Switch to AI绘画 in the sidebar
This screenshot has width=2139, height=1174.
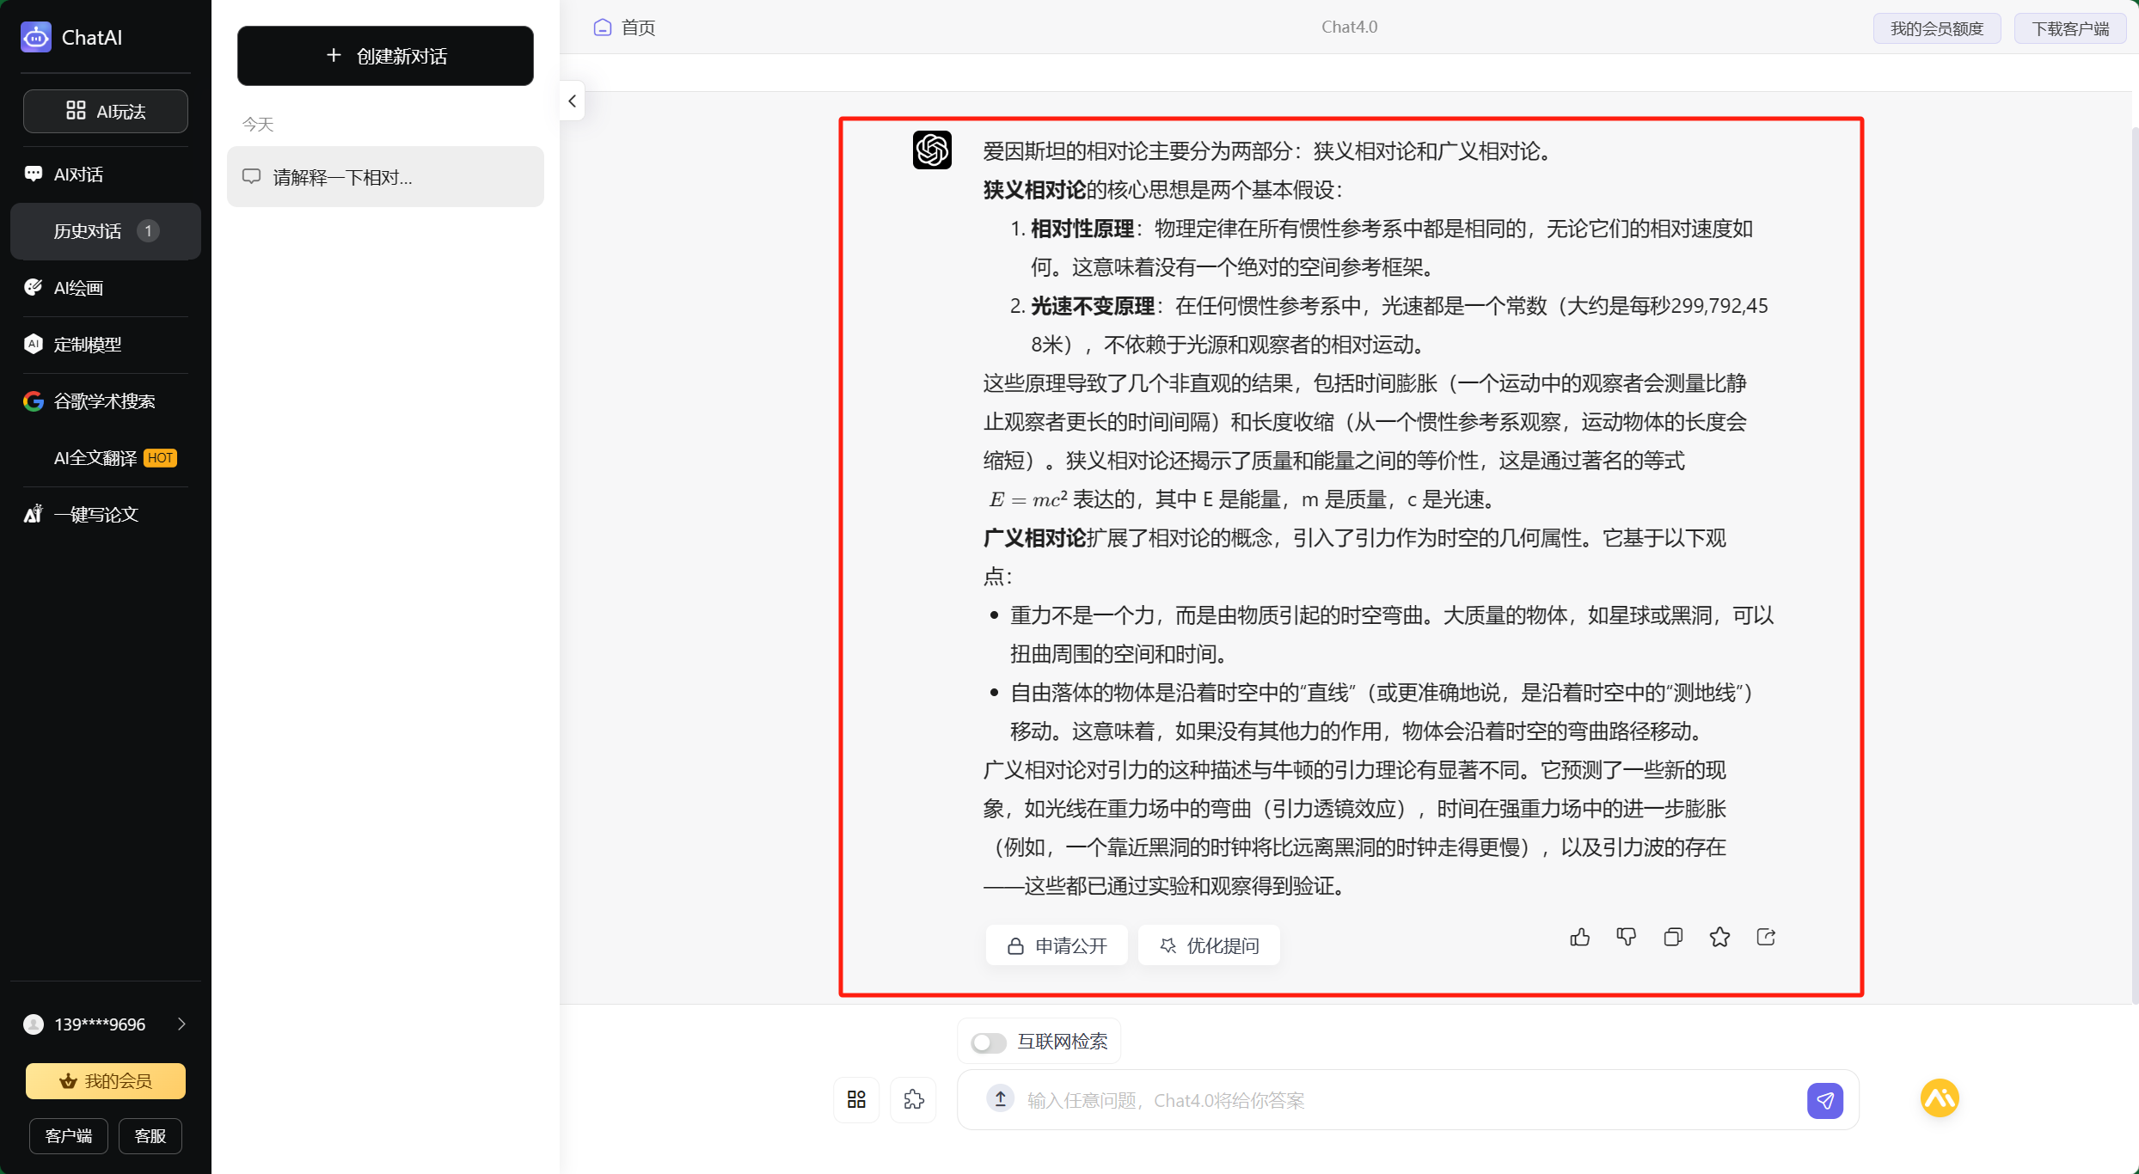[77, 288]
